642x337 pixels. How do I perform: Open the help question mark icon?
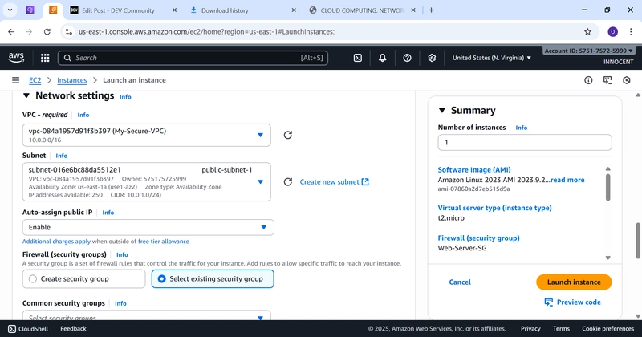point(407,58)
